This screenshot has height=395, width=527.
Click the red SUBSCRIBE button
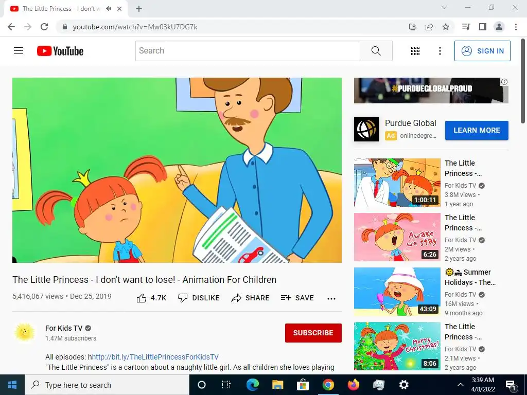pos(313,333)
